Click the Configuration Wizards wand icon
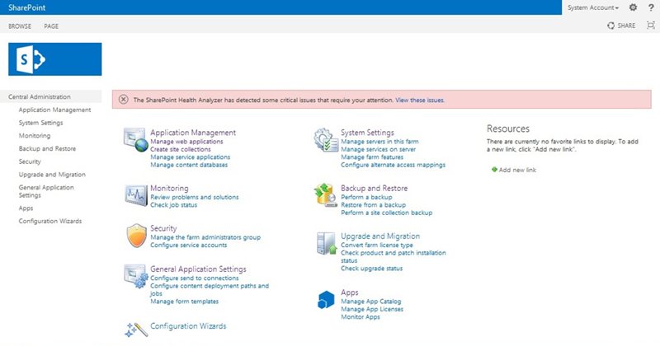Viewport: 660px width, 346px height. 134,329
